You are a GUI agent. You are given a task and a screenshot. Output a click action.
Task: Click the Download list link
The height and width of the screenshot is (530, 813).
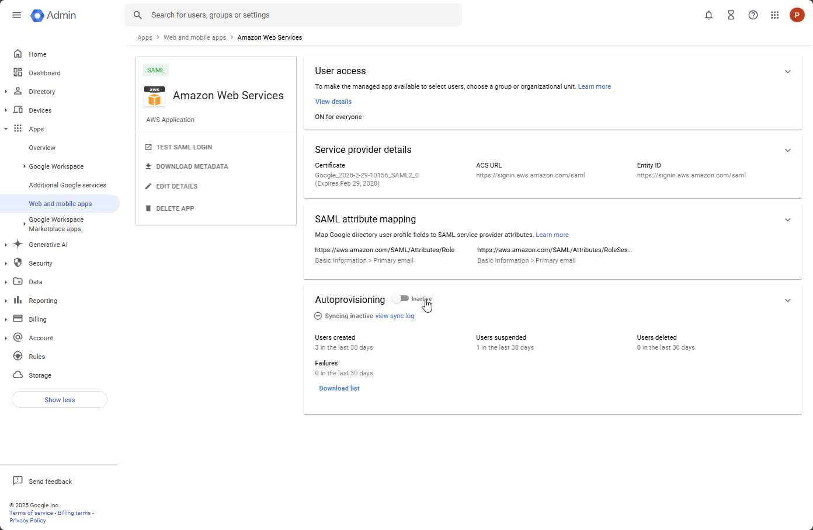(339, 388)
